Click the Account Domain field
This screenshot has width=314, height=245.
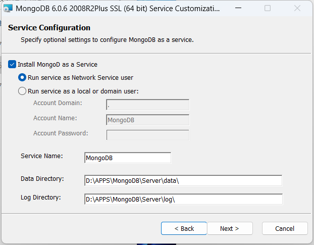[x=147, y=105]
